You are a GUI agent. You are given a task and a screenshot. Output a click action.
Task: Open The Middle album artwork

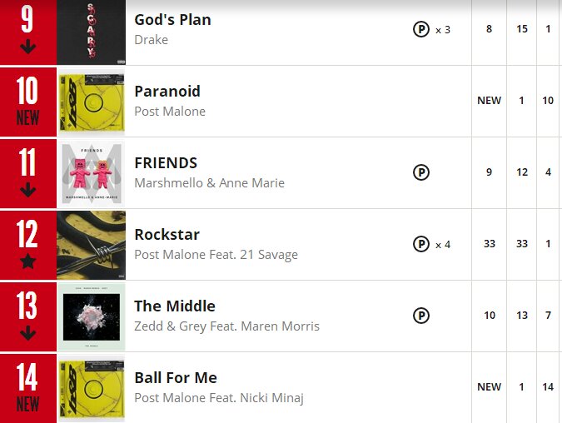pyautogui.click(x=92, y=316)
